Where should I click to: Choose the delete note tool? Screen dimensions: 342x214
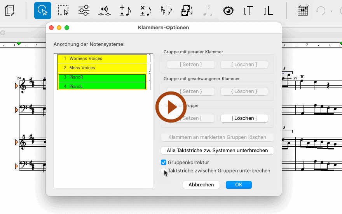coord(146,11)
